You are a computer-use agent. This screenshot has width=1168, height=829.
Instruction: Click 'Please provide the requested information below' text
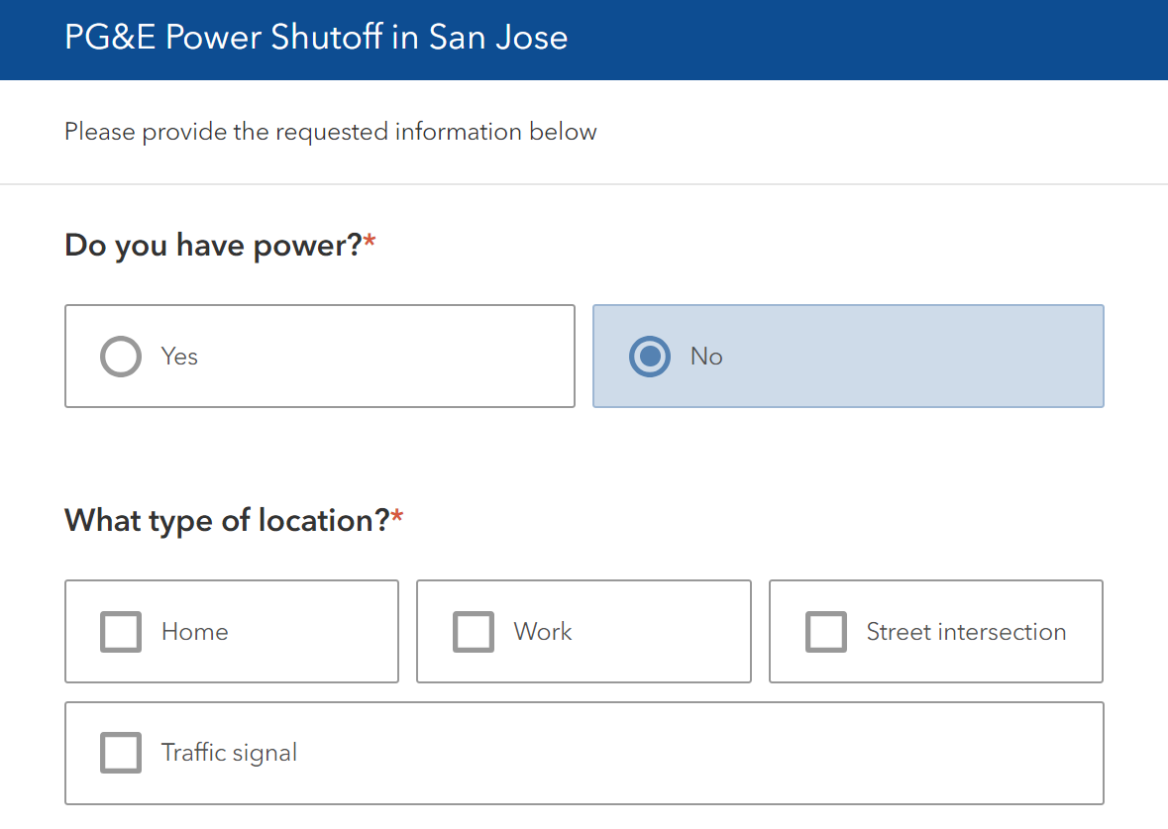coord(330,132)
